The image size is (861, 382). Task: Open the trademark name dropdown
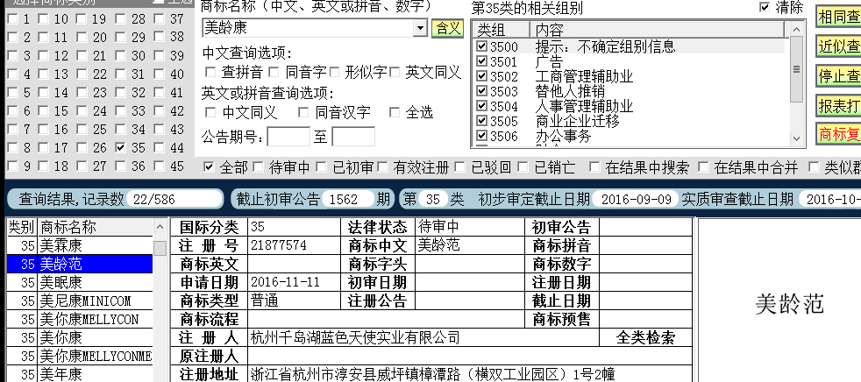[x=420, y=28]
